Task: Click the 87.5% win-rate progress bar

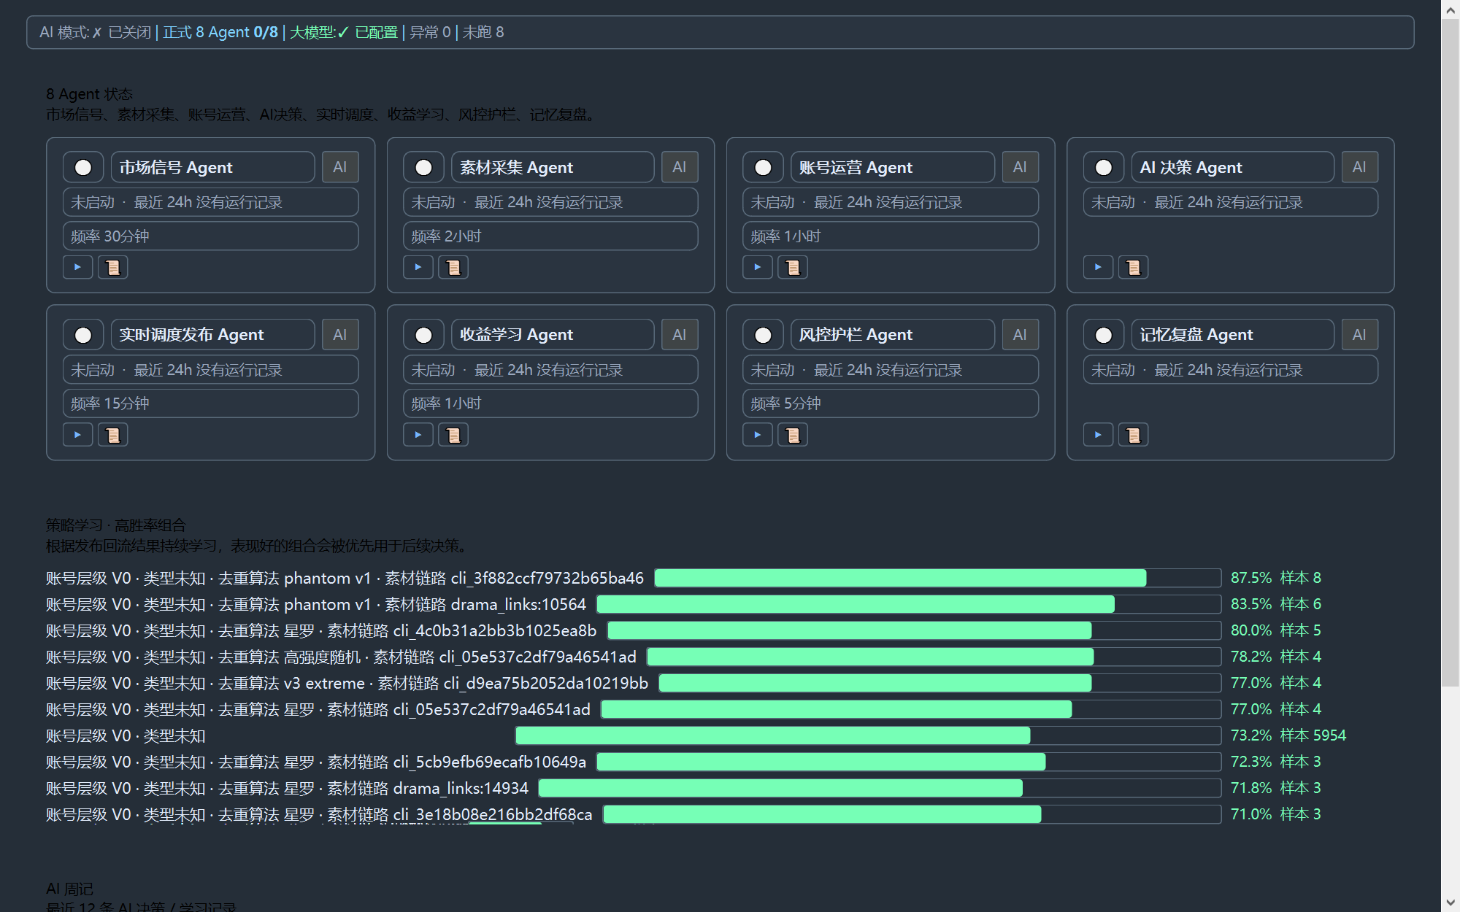Action: point(938,578)
